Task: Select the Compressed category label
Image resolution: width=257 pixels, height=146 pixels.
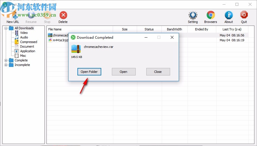Action: pos(28,42)
